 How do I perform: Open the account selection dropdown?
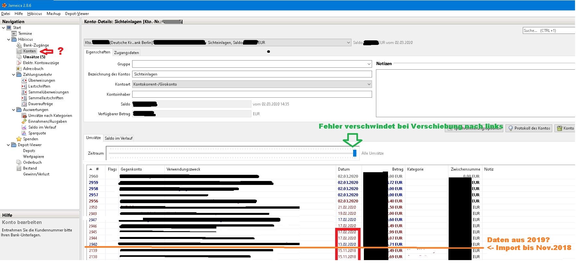(349, 43)
